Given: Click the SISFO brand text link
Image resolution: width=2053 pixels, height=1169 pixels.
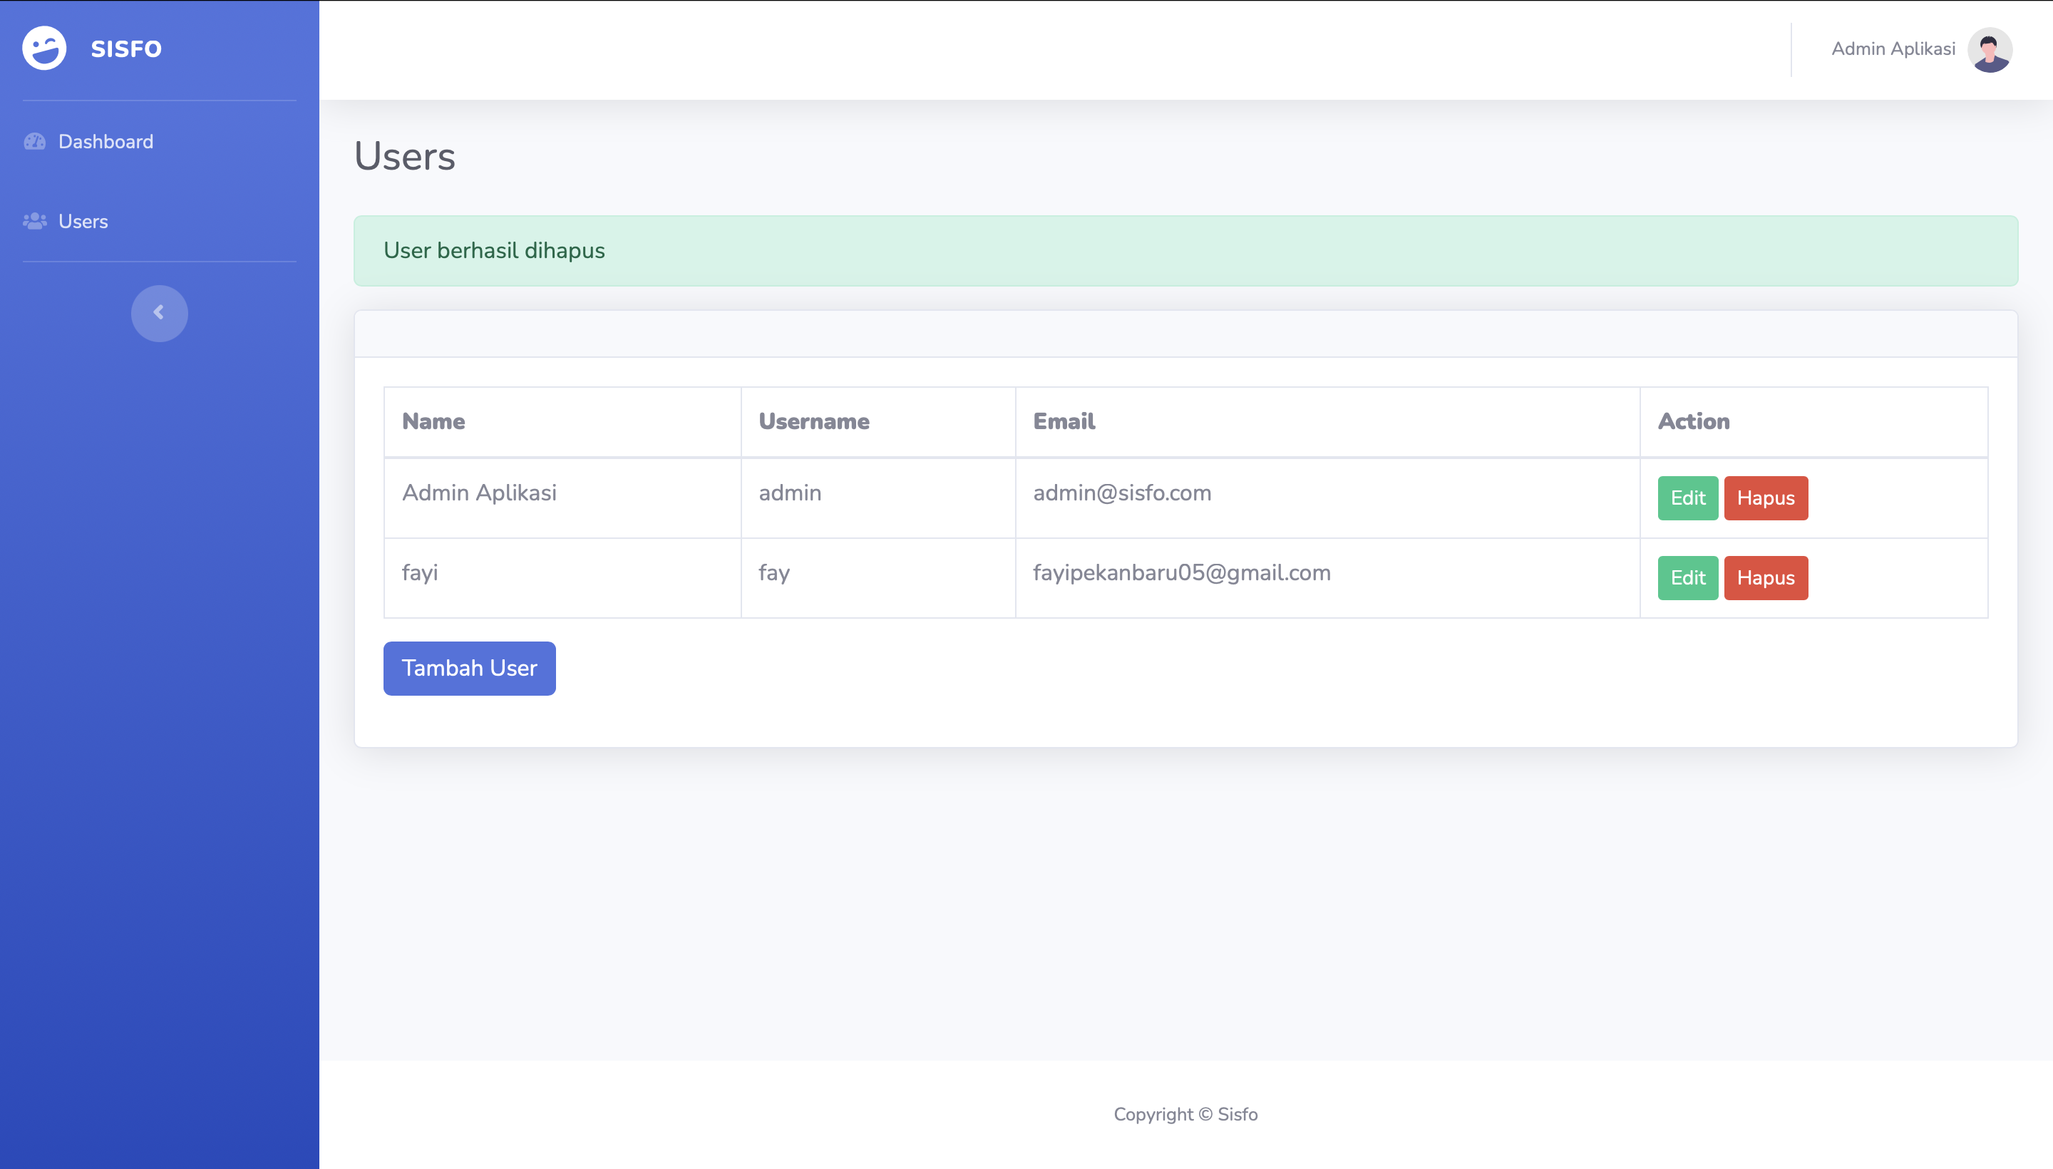Looking at the screenshot, I should click(126, 49).
